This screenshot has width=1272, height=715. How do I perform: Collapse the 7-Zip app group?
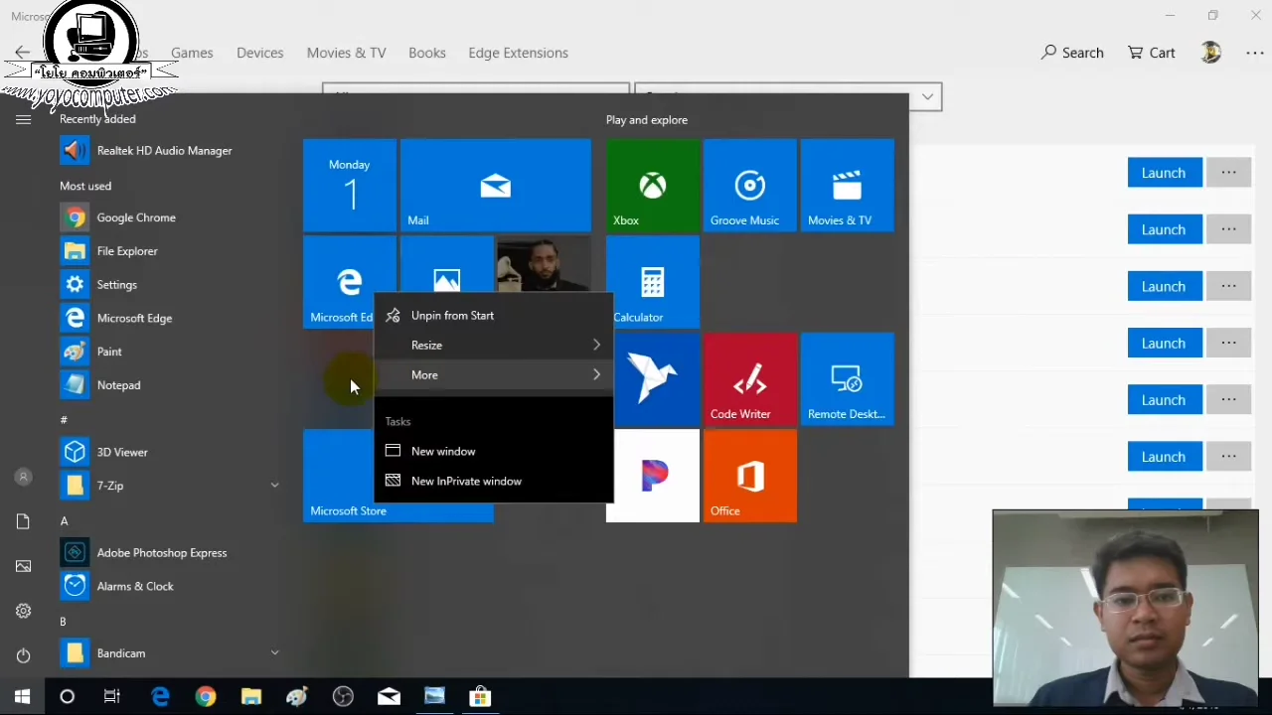(274, 486)
